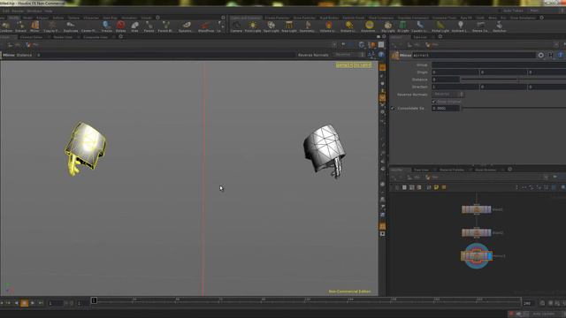566x318 pixels.
Task: Adjust the Distance slider
Action: tap(514, 79)
